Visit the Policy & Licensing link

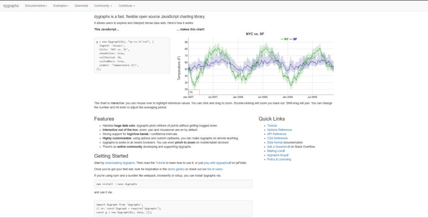[x=279, y=159]
